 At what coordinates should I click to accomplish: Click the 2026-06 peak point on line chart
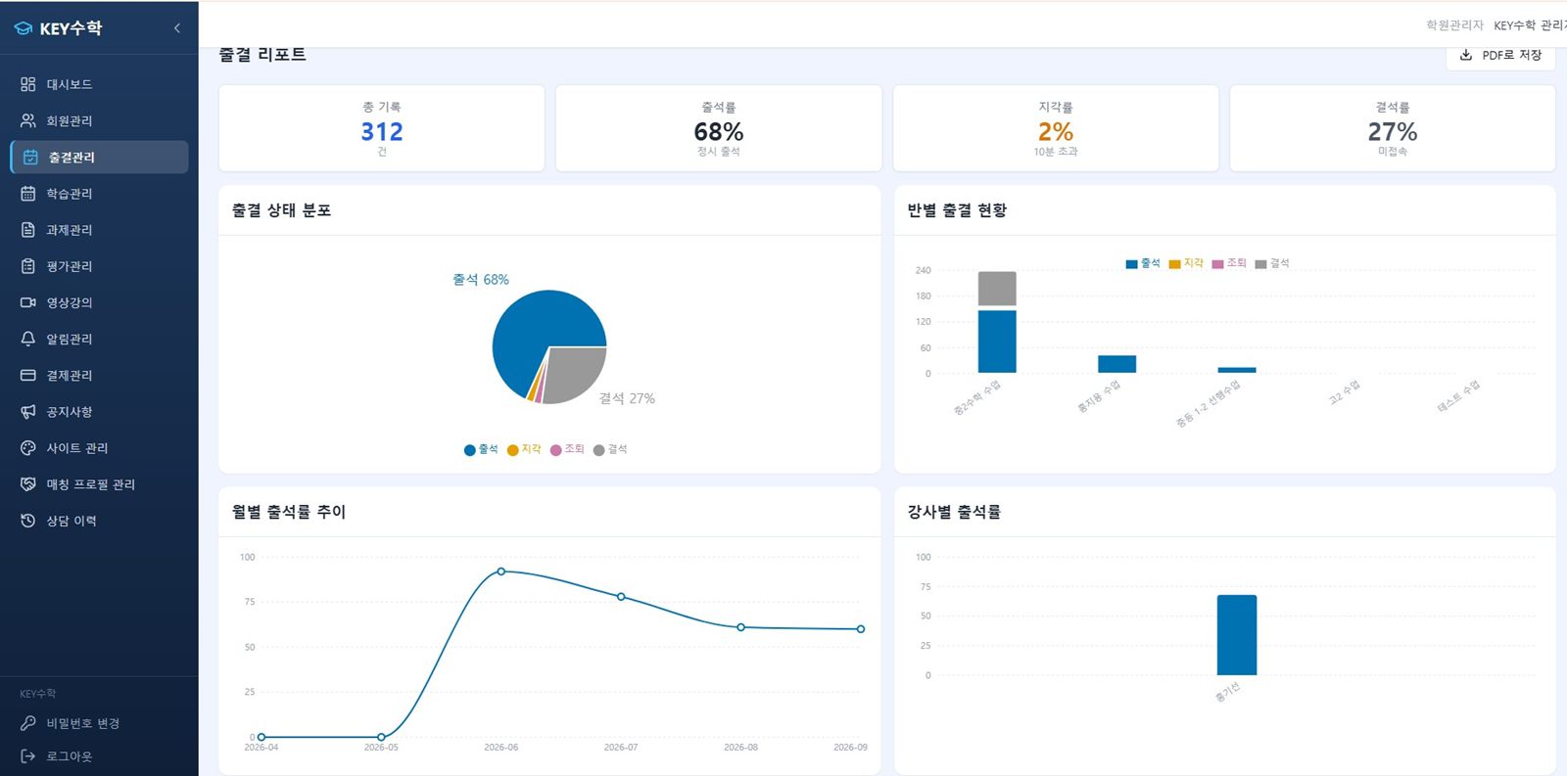pyautogui.click(x=501, y=571)
